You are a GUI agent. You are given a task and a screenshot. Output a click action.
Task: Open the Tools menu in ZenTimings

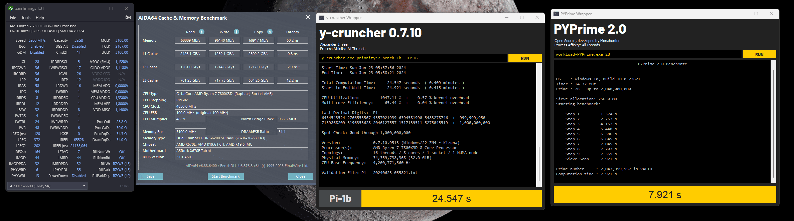coord(26,18)
